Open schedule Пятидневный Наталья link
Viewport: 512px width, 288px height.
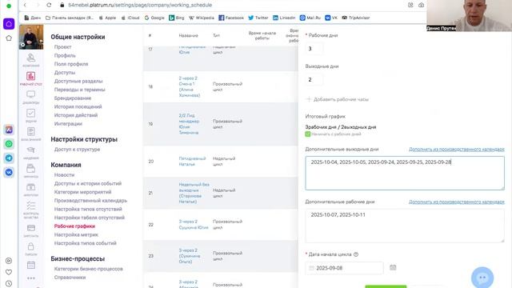pyautogui.click(x=192, y=162)
